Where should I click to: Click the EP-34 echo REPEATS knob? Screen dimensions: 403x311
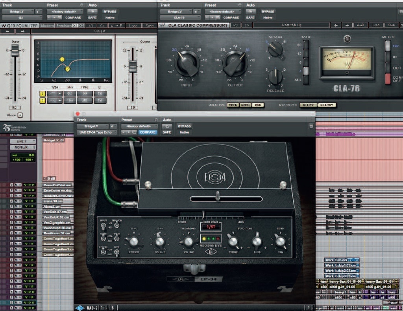click(134, 241)
